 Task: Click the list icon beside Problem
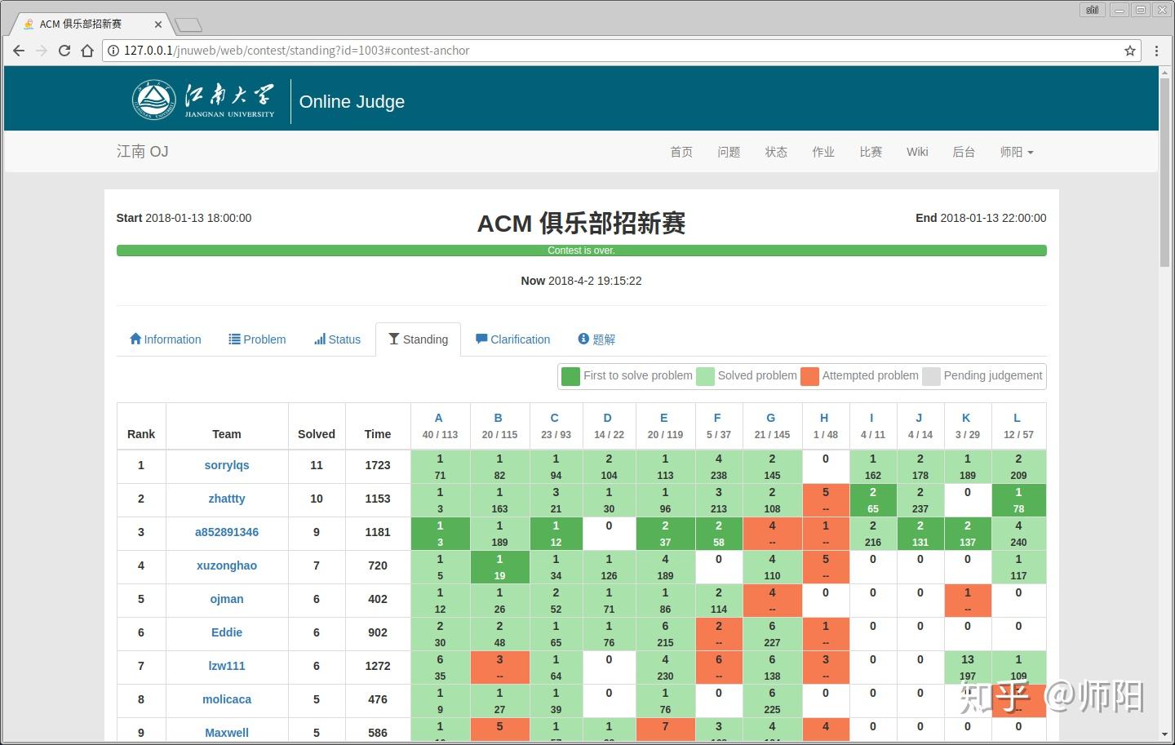pyautogui.click(x=233, y=339)
